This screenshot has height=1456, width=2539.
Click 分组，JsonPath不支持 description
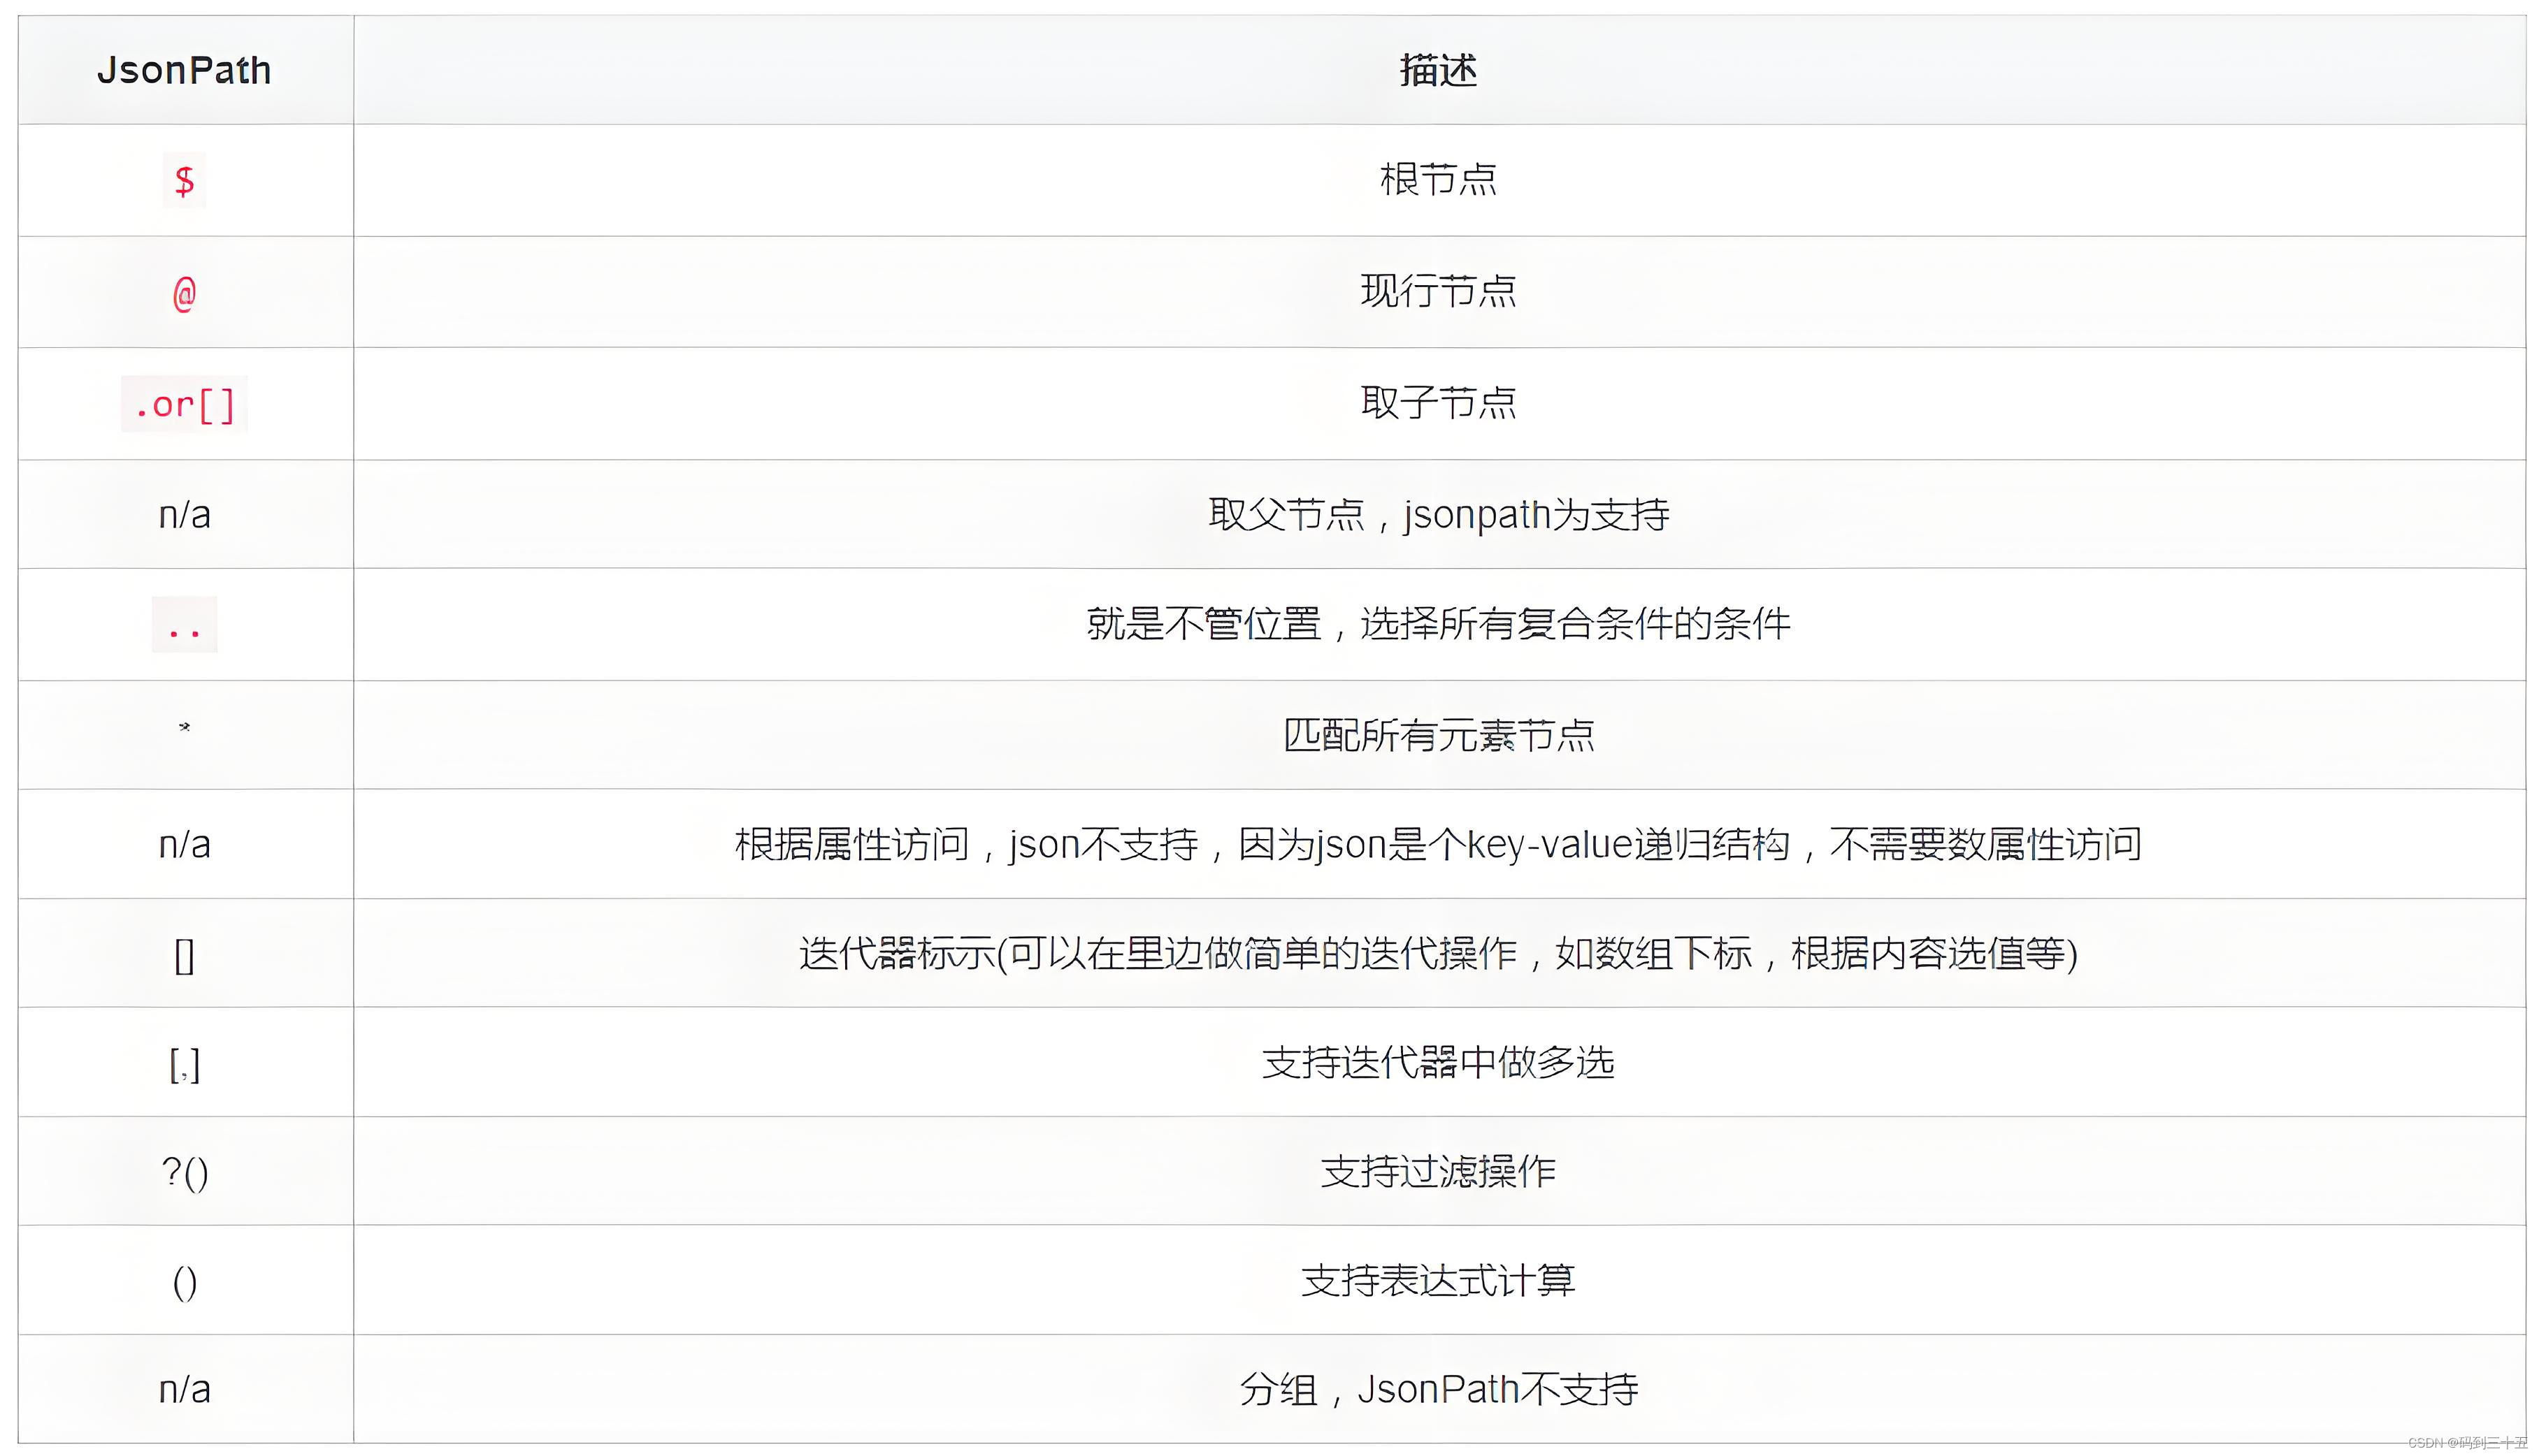coord(1437,1390)
